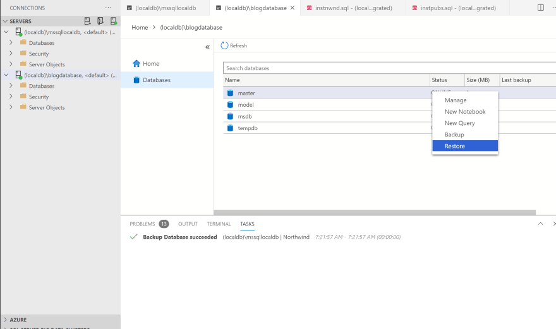This screenshot has height=329, width=556.
Task: Select New Notebook from the context menu
Action: [x=465, y=112]
